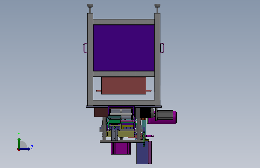The height and width of the screenshot is (168, 260).
Task: Click the blue Z axis arrow of the triad
Action: point(25,149)
